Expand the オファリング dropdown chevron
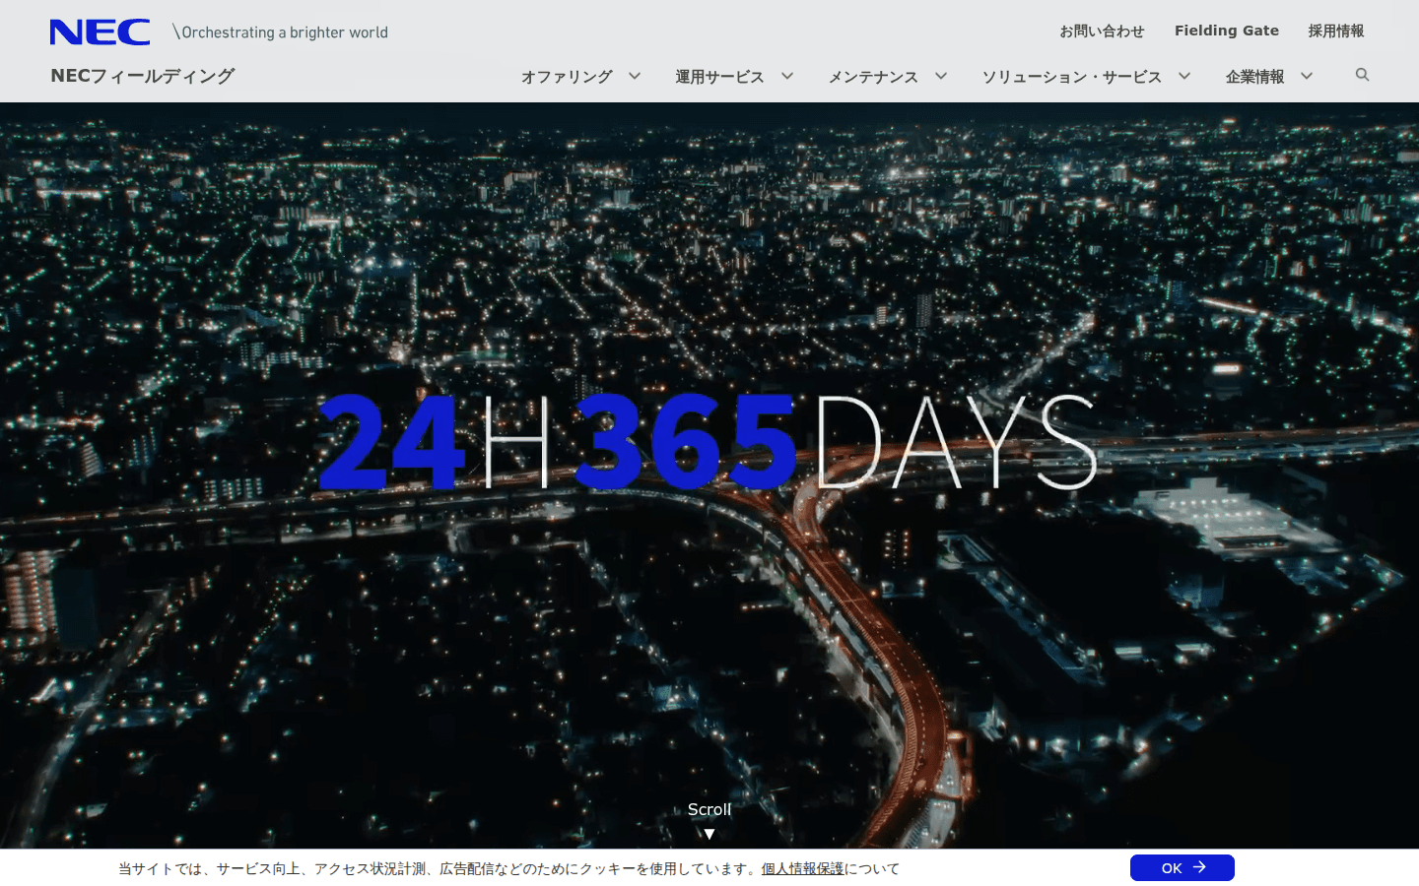This screenshot has width=1419, height=886. point(635,76)
